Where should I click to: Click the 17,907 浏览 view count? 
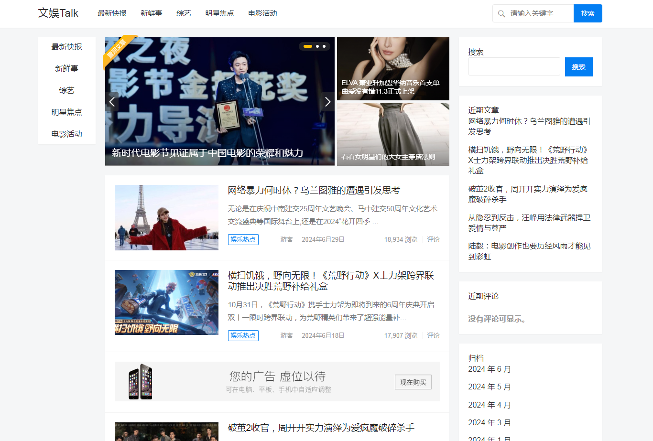tap(401, 335)
